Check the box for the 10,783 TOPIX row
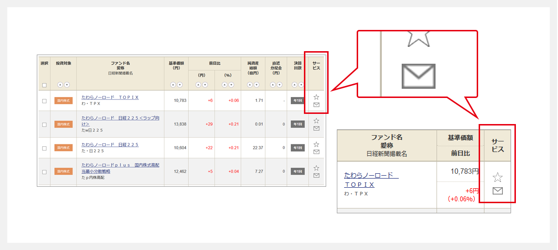The image size is (558, 250). click(x=45, y=101)
